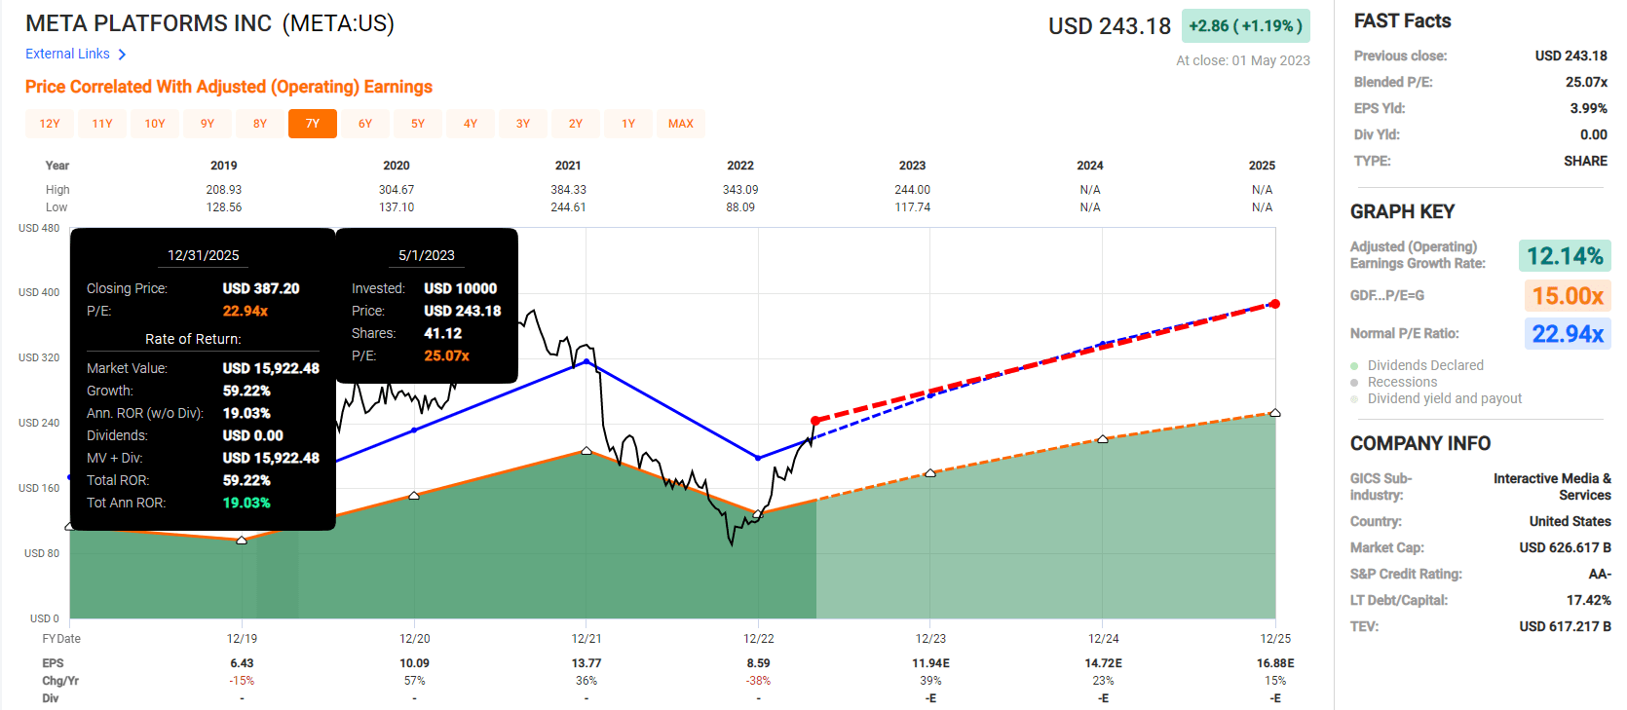1627x710 pixels.
Task: Select the 11Y time range tab
Action: (102, 124)
